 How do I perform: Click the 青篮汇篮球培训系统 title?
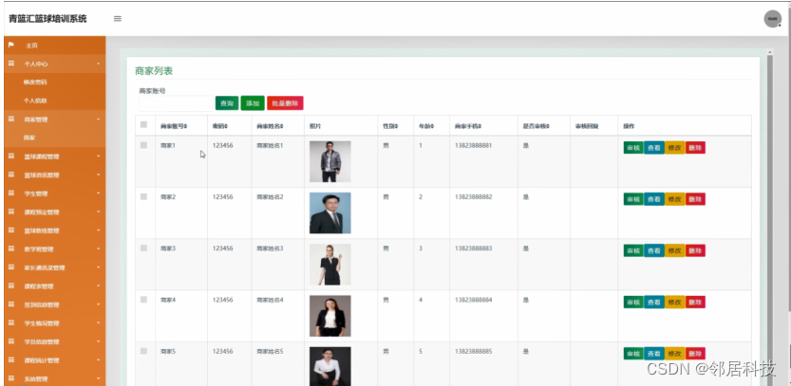pyautogui.click(x=47, y=19)
